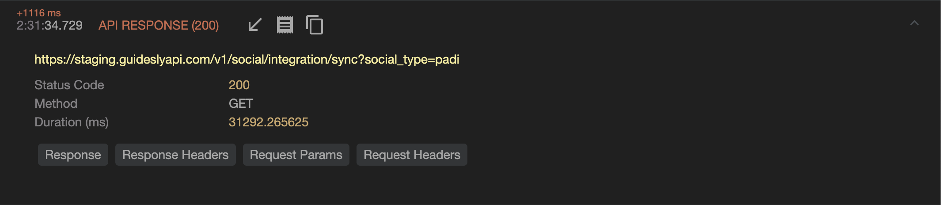Click the API RESPONSE (200) title
This screenshot has height=205, width=941.
(159, 26)
